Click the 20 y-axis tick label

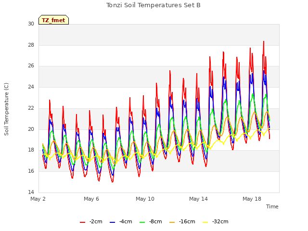[x=31, y=129]
